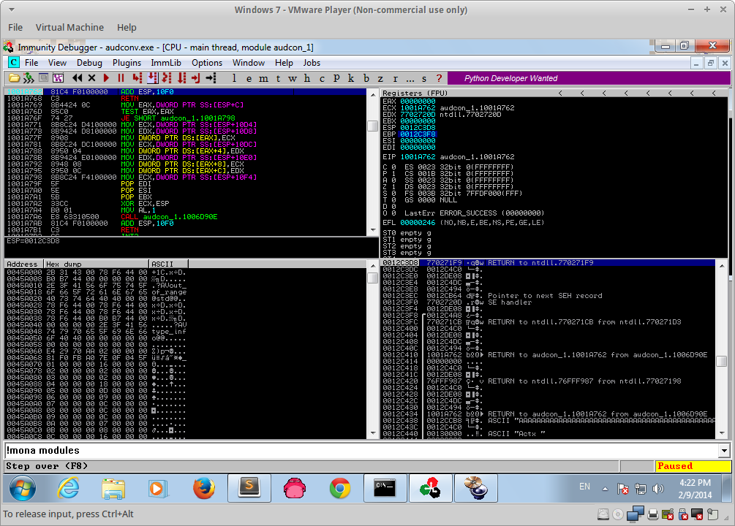This screenshot has height=526, width=735.
Task: Click the Open file folder toolbar icon
Action: [x=14, y=78]
